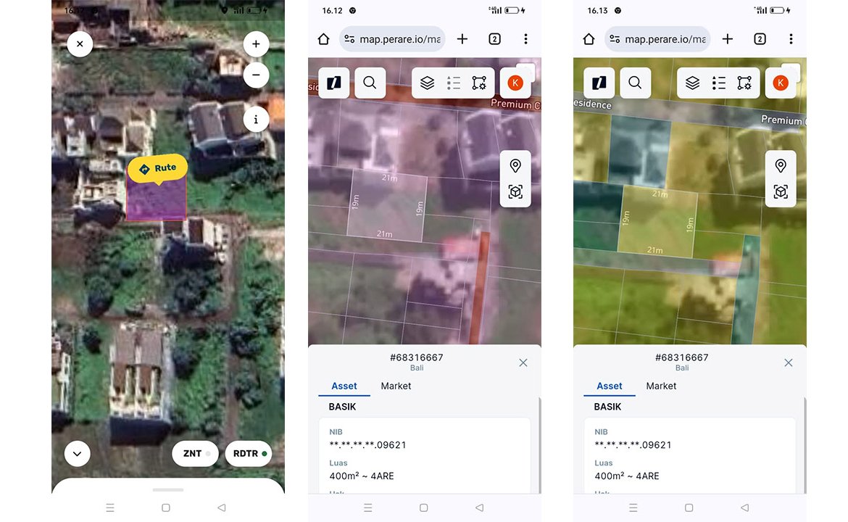Open browser three-dot menu in middle screen

coord(525,39)
